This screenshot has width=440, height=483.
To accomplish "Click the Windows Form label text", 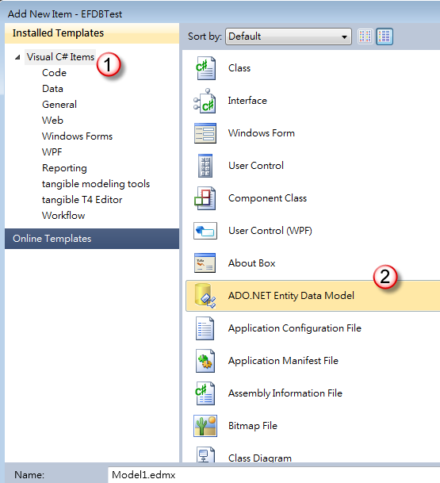I will (262, 133).
